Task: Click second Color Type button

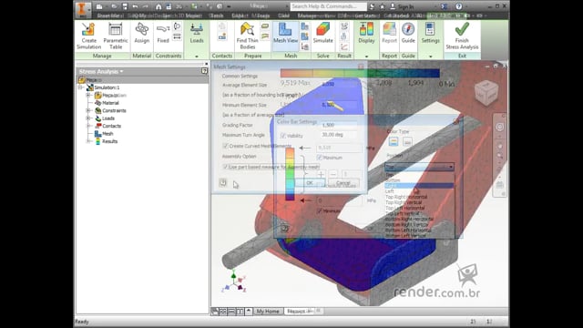Action: tap(407, 141)
